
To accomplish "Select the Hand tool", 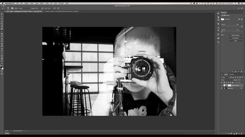I will coord(2,58).
